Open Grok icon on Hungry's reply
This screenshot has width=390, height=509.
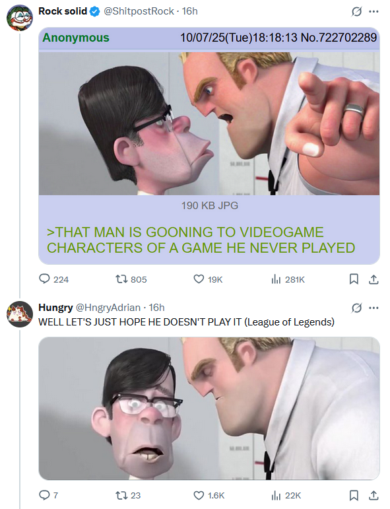click(356, 308)
